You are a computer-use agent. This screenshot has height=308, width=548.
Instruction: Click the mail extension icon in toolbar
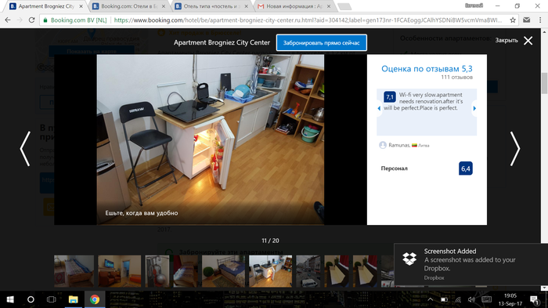pyautogui.click(x=526, y=20)
